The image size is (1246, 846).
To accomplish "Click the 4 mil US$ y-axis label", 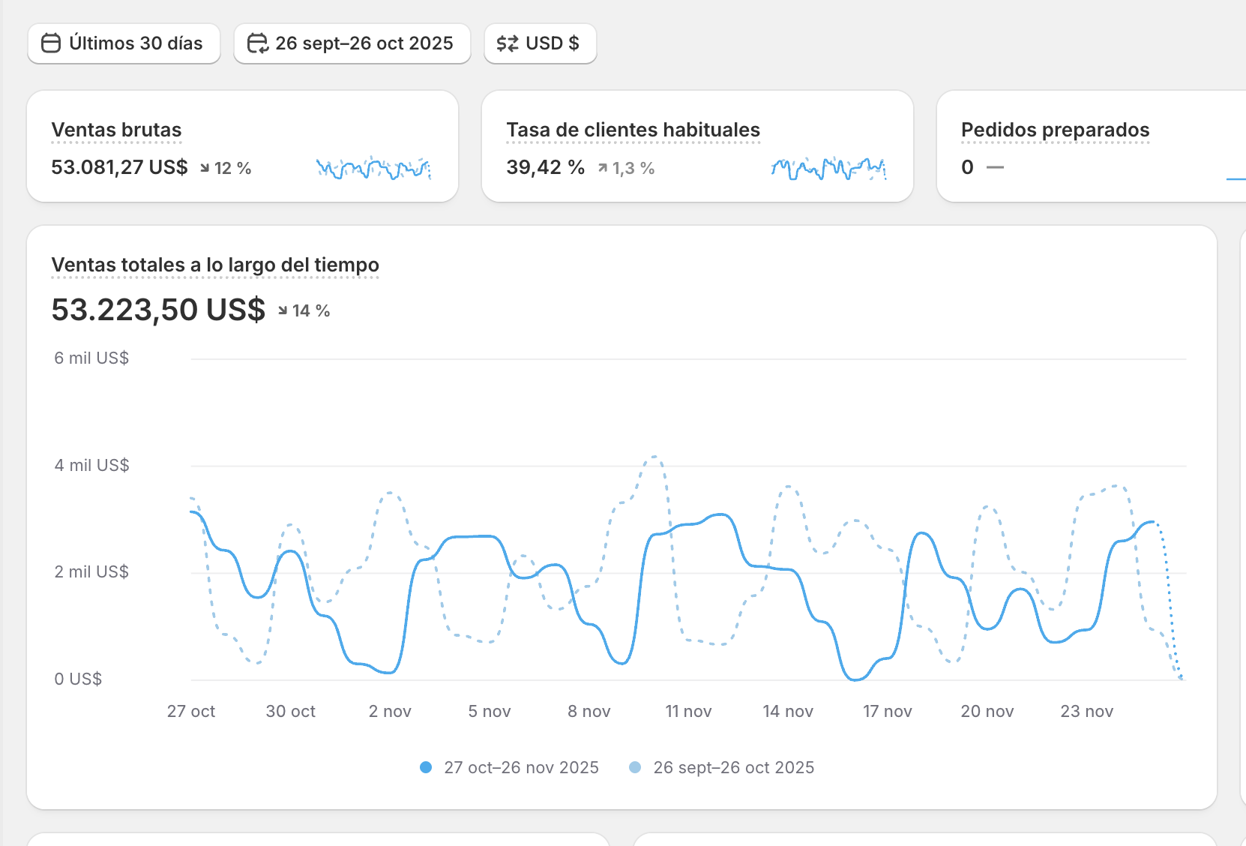I will (91, 465).
